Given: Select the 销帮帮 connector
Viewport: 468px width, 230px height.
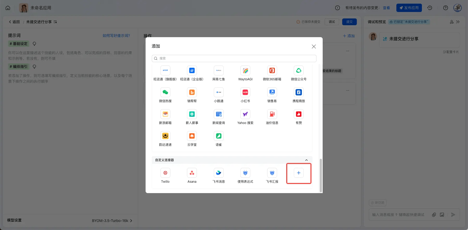Looking at the screenshot, I should click(x=192, y=92).
